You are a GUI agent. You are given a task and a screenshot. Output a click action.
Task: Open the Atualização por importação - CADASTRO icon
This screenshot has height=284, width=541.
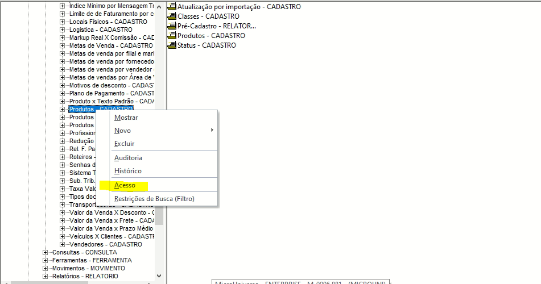point(172,6)
